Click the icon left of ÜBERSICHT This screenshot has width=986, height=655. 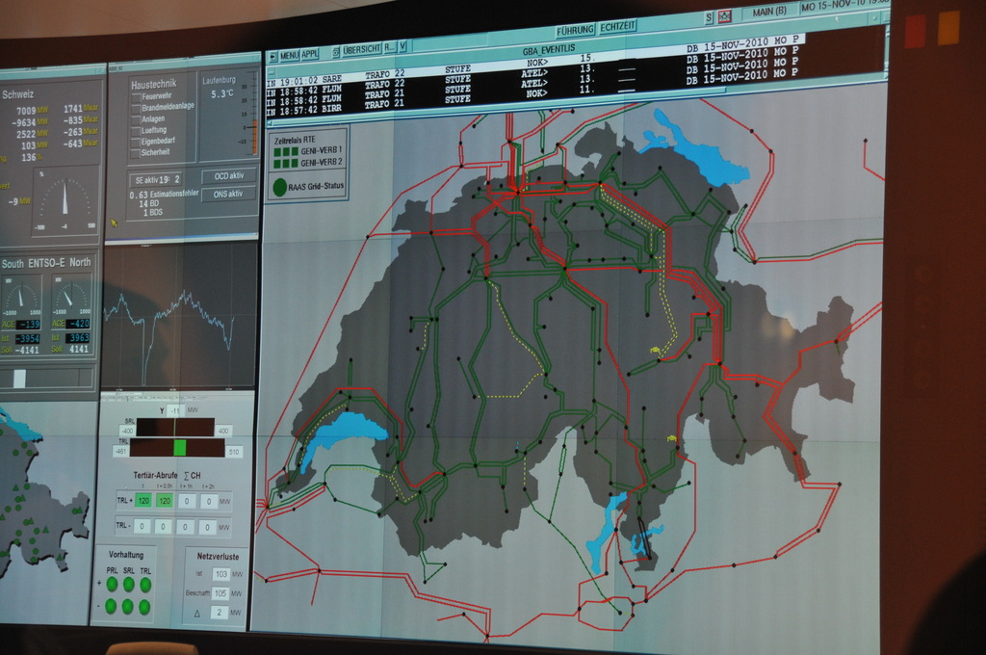(x=336, y=51)
